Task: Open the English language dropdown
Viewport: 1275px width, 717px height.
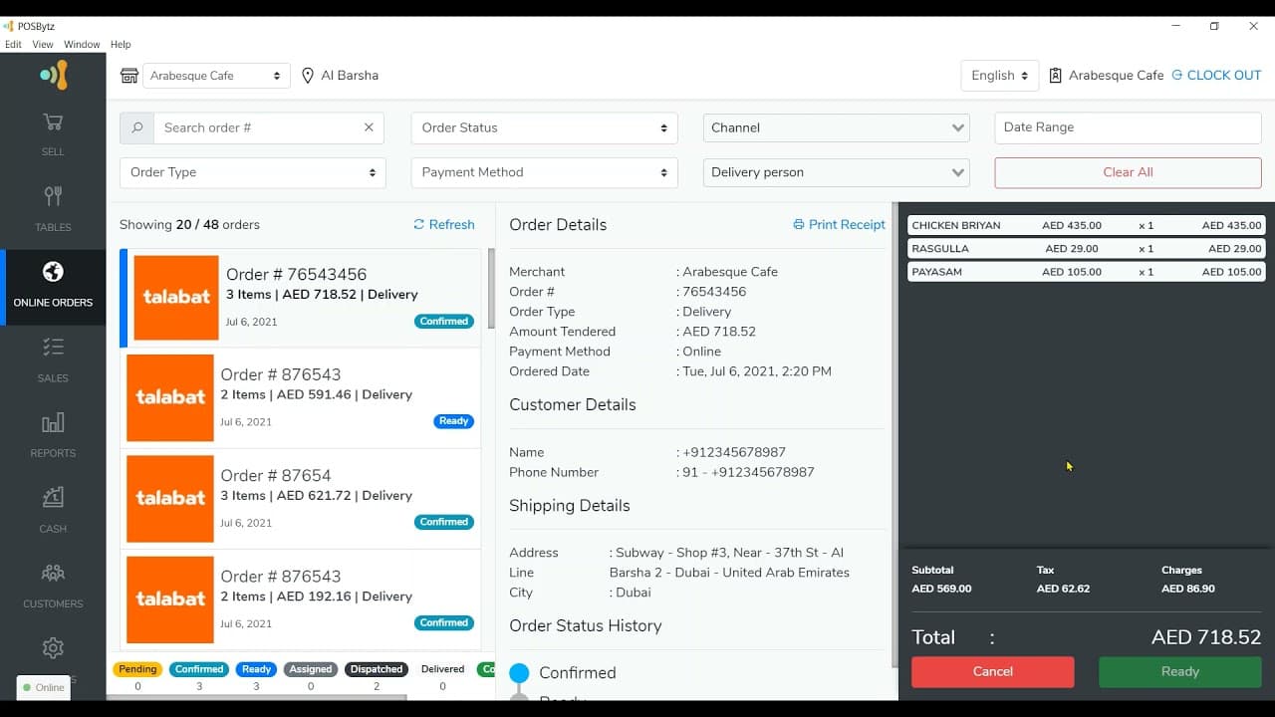Action: pyautogui.click(x=1000, y=76)
